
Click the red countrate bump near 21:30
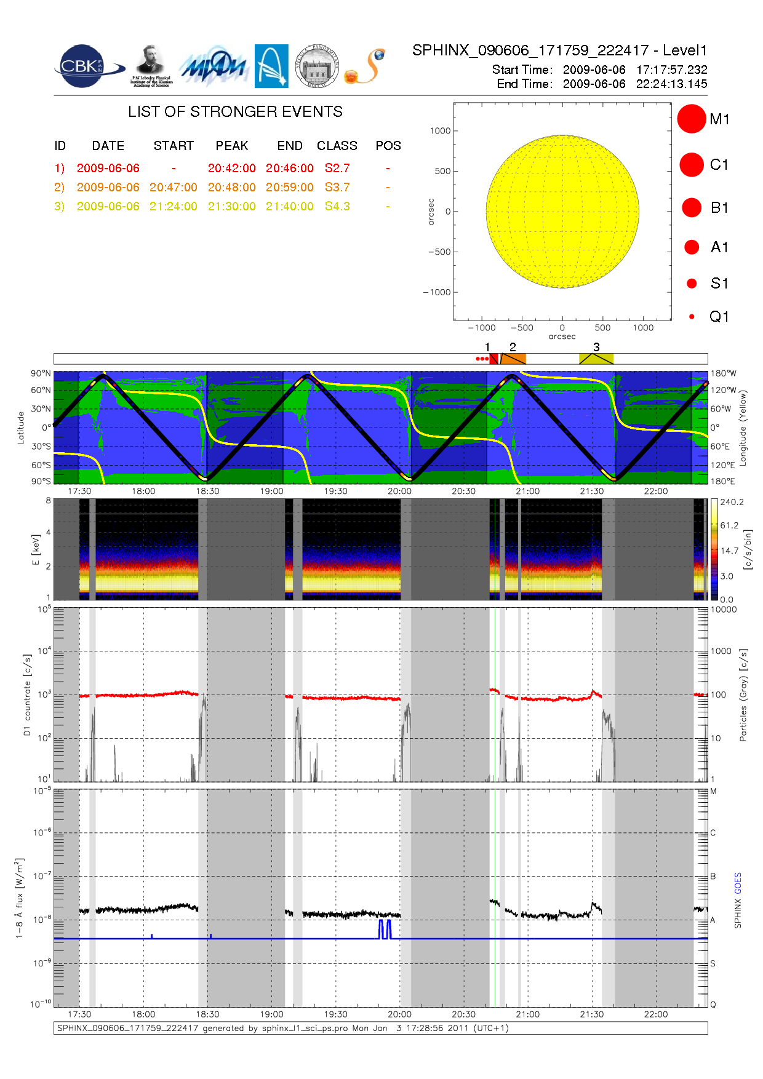(x=594, y=693)
